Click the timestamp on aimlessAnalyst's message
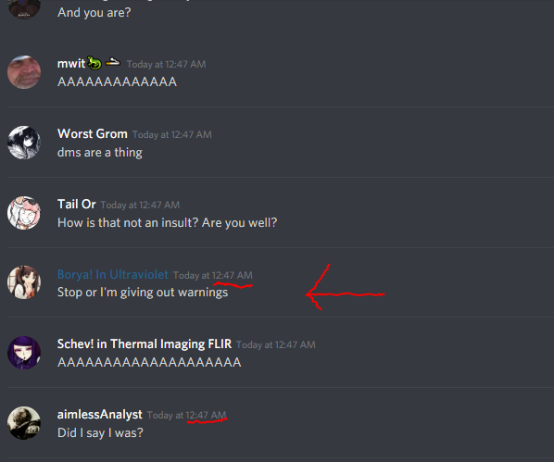The width and height of the screenshot is (554, 462). click(x=186, y=415)
